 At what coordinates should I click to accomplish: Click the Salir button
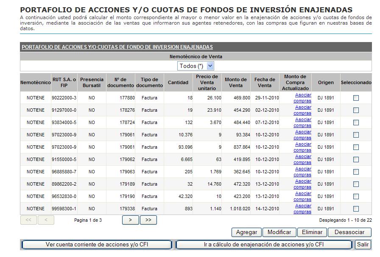click(363, 244)
